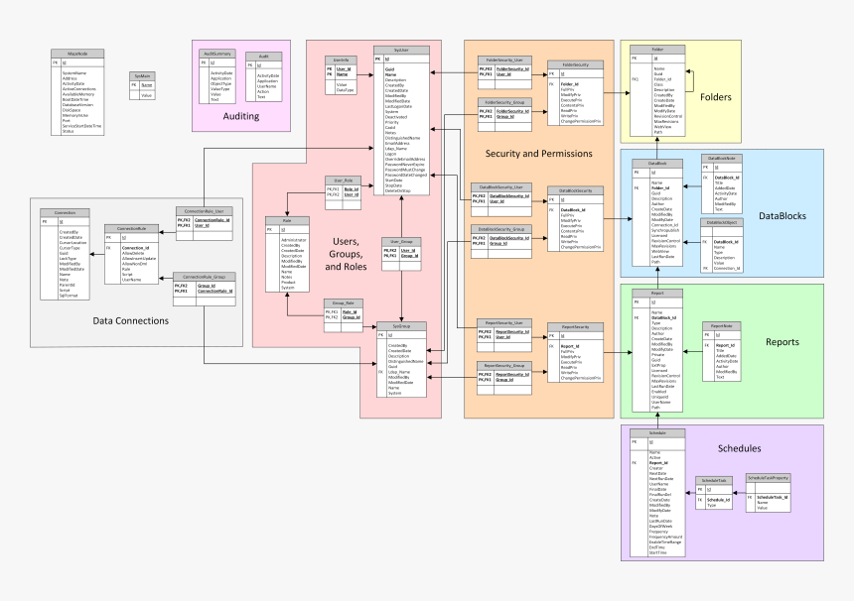Image resolution: width=854 pixels, height=601 pixels.
Task: Select the ReportNote table header
Action: pos(721,326)
